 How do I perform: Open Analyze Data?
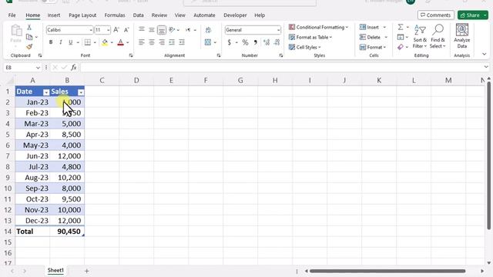(x=461, y=36)
